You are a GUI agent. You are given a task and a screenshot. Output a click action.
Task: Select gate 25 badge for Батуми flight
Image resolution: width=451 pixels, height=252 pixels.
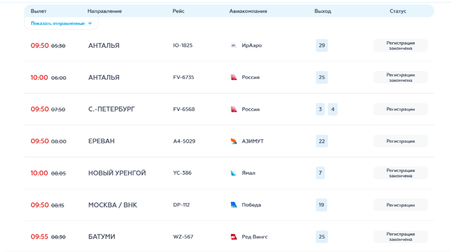coord(322,237)
